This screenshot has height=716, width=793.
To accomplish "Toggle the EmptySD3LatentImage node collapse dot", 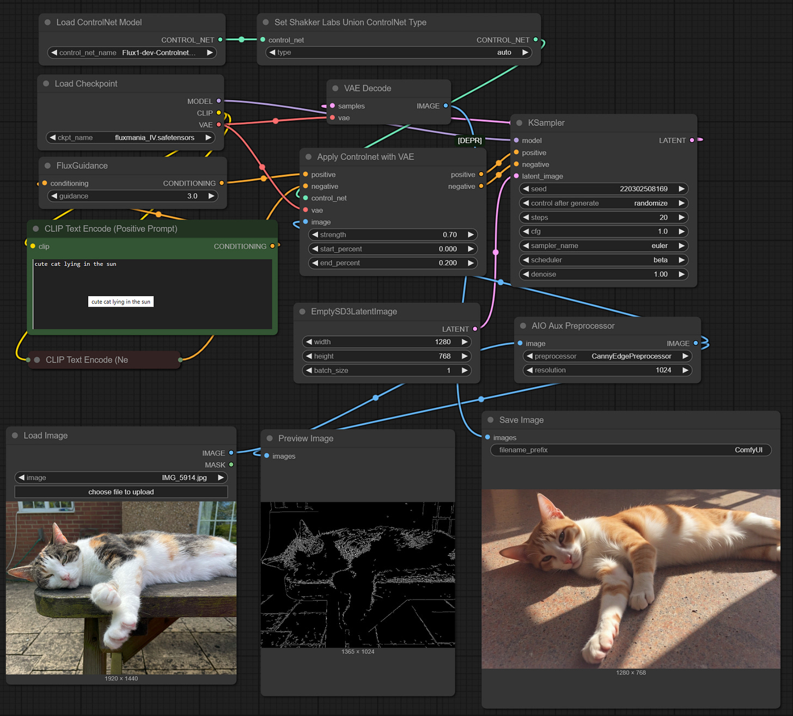I will pos(302,311).
